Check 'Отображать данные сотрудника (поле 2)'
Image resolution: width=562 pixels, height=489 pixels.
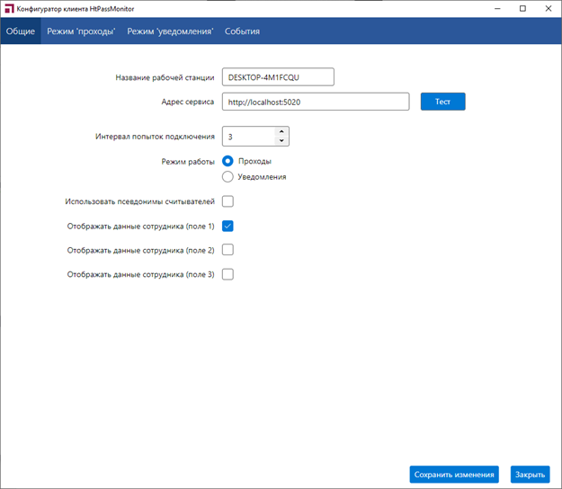pyautogui.click(x=227, y=250)
